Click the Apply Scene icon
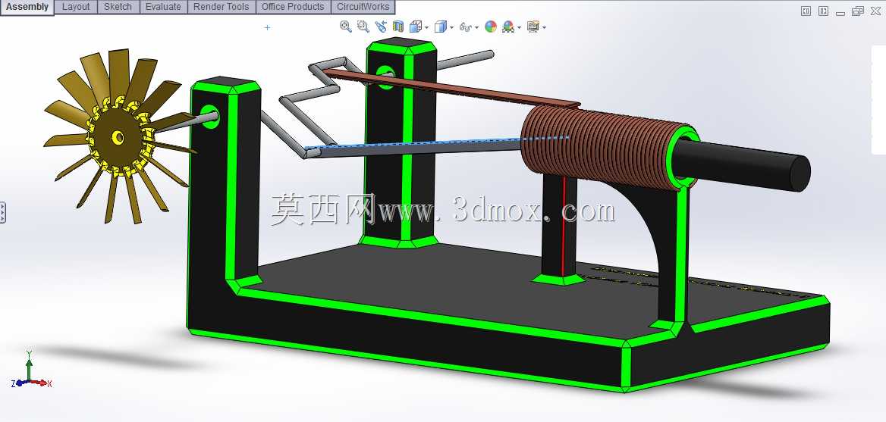The image size is (886, 422). tap(508, 26)
